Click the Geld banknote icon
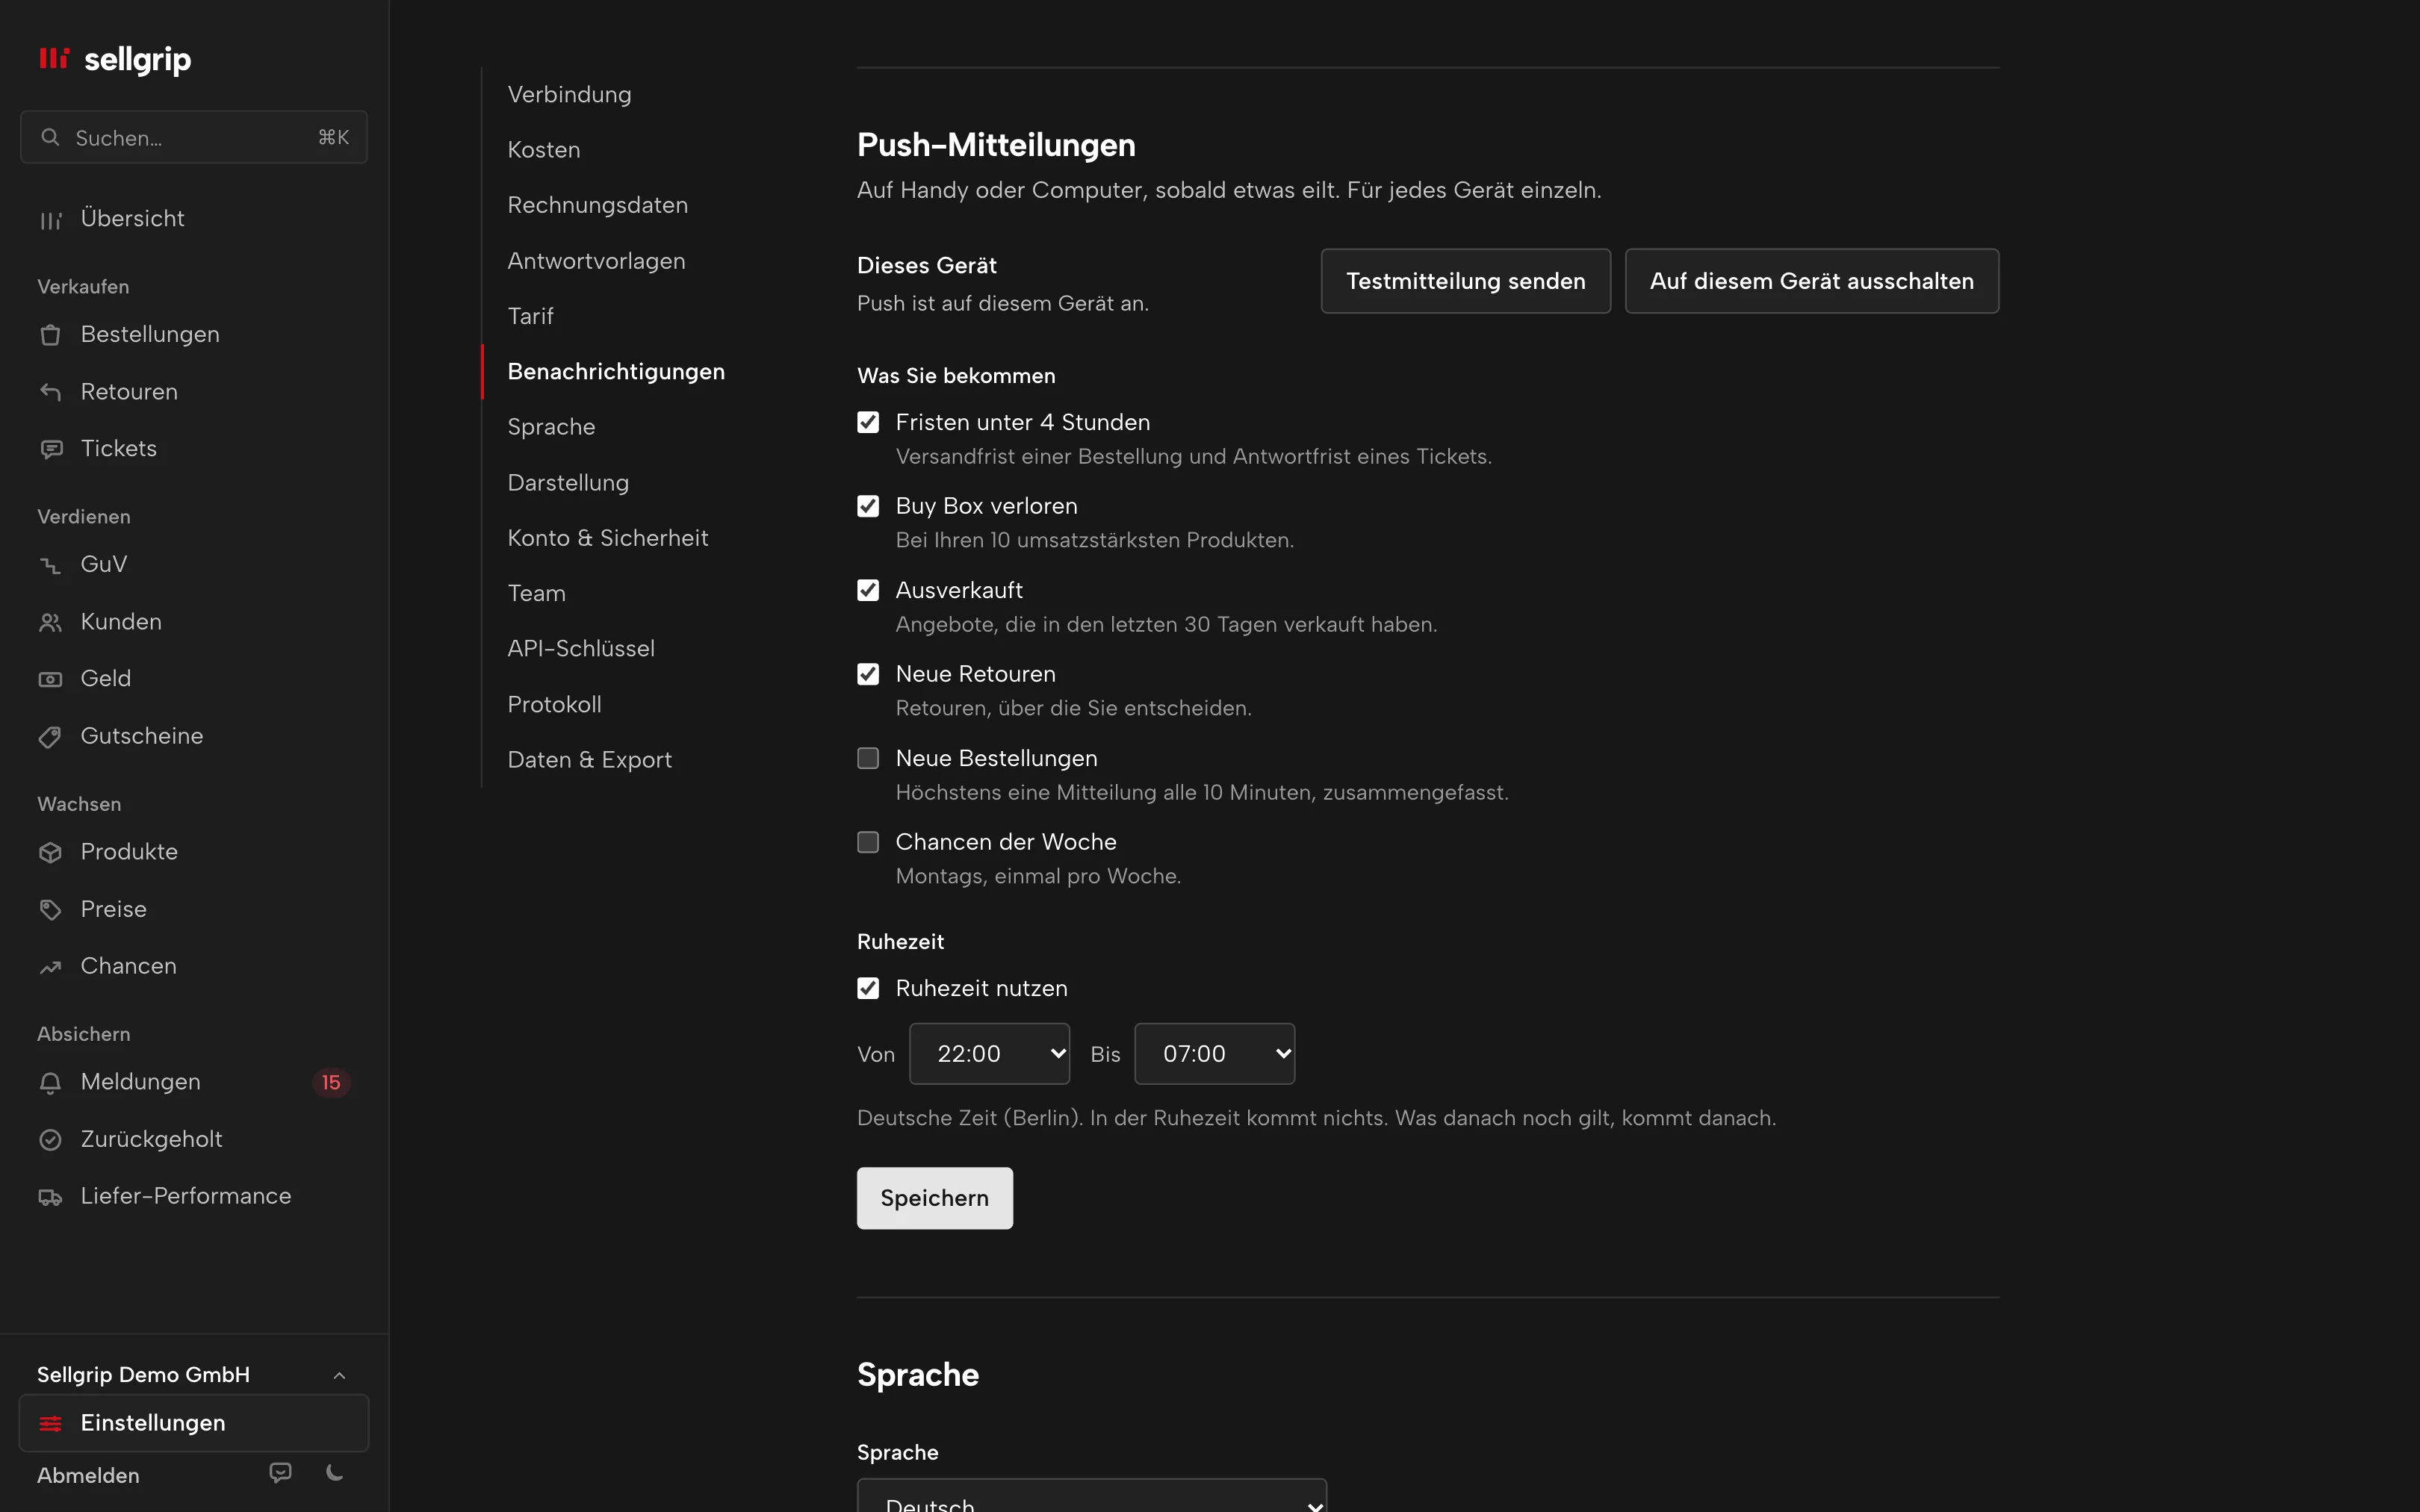 tap(51, 679)
